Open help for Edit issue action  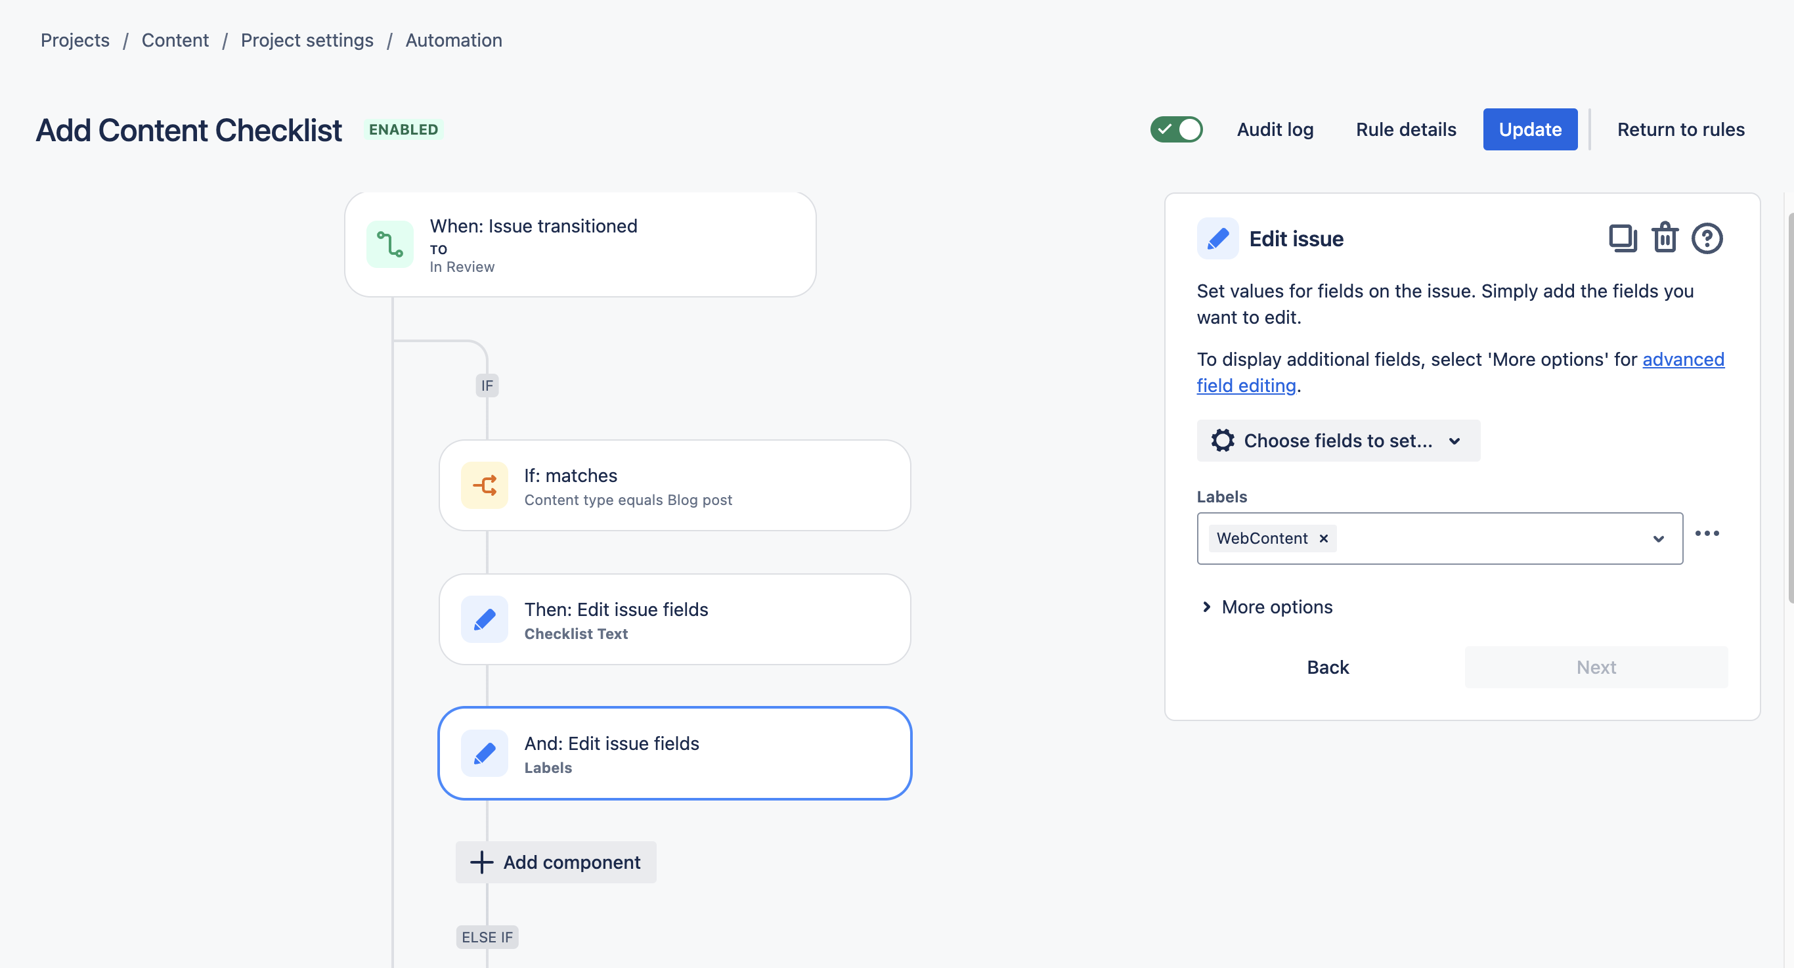coord(1707,239)
